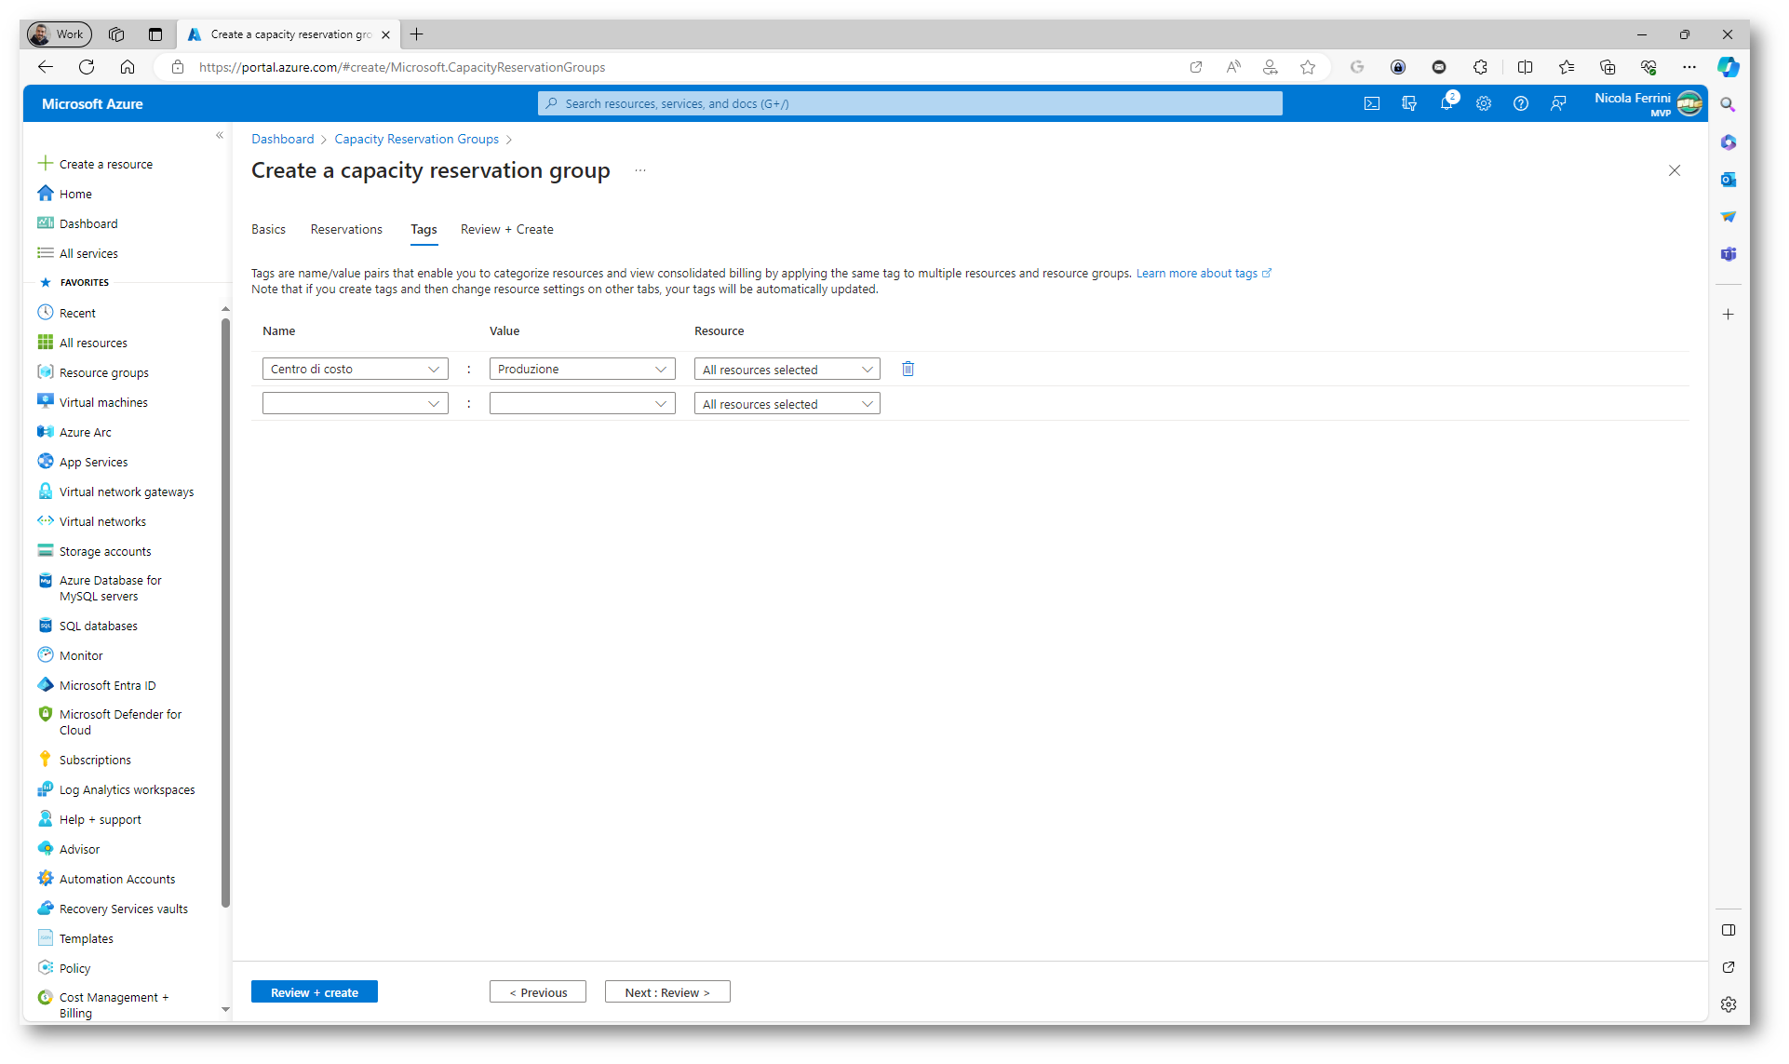Open a new browser tab
1789x1064 pixels.
coord(416,34)
